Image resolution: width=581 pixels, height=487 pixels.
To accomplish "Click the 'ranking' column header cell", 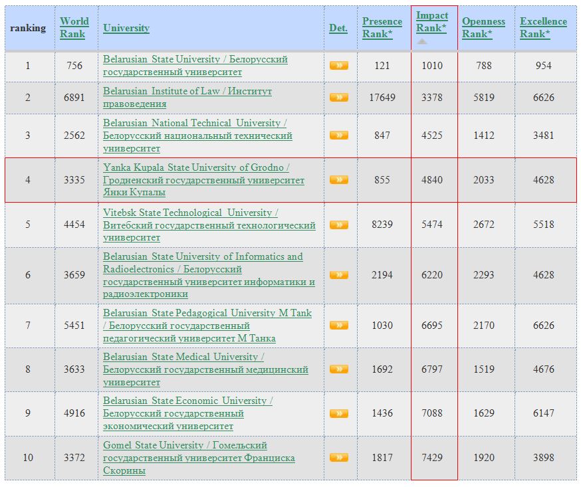I will (x=30, y=28).
